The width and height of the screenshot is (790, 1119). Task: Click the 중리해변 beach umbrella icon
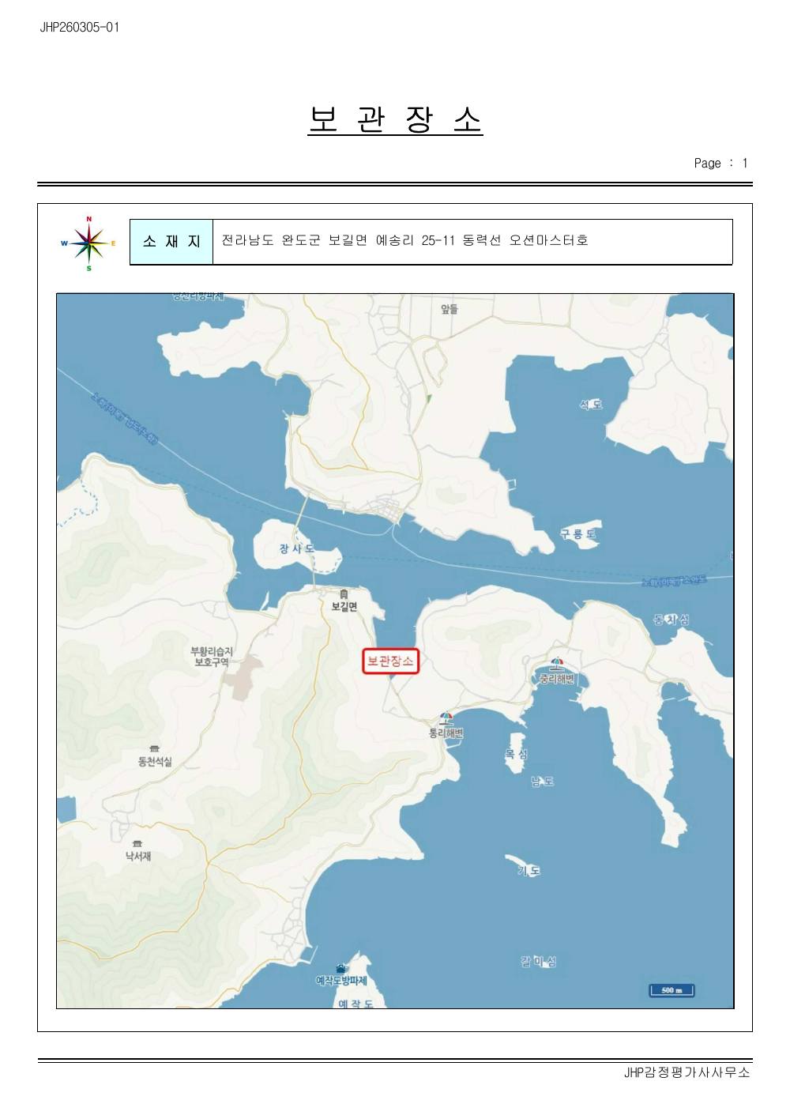pos(558,664)
